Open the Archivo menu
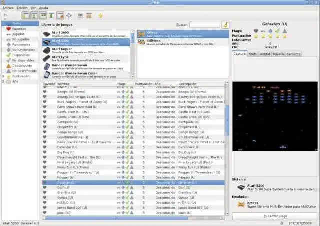Screen dimensions: 320x226 [8, 8]
